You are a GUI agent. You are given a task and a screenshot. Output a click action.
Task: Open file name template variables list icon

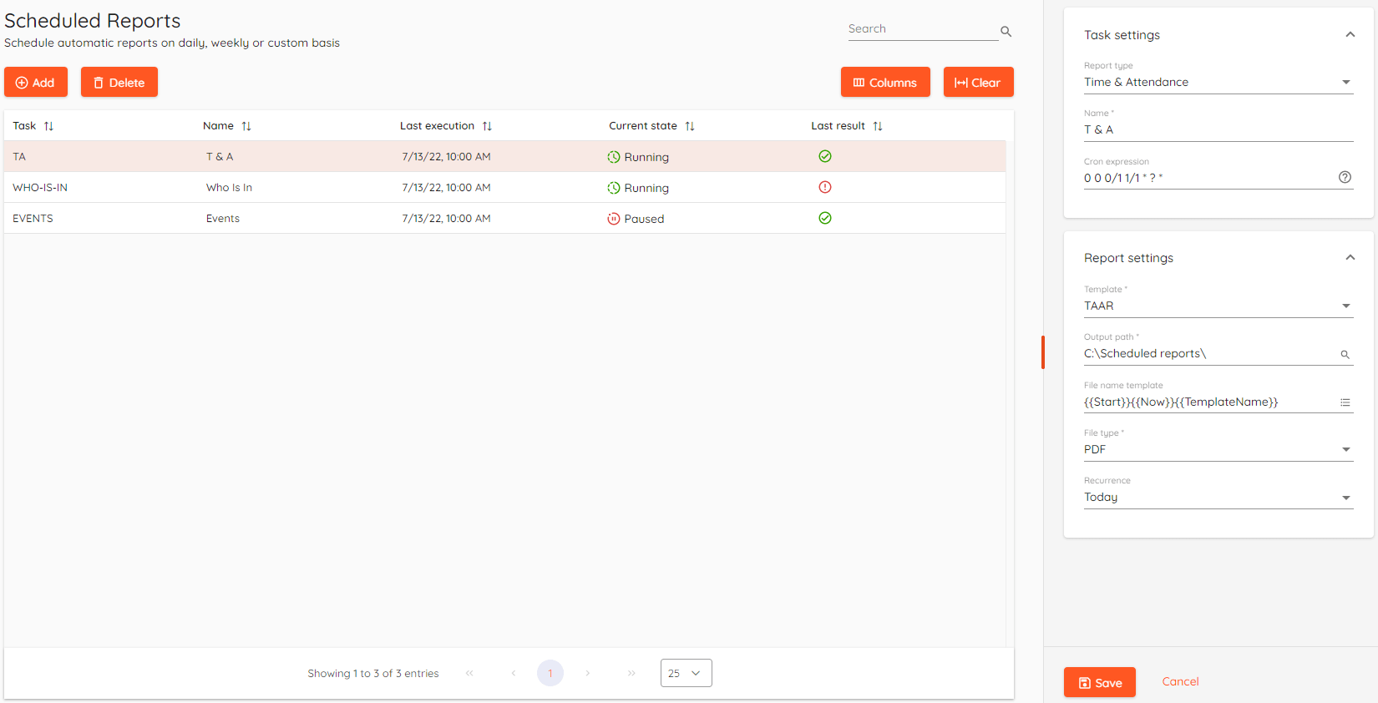point(1345,402)
